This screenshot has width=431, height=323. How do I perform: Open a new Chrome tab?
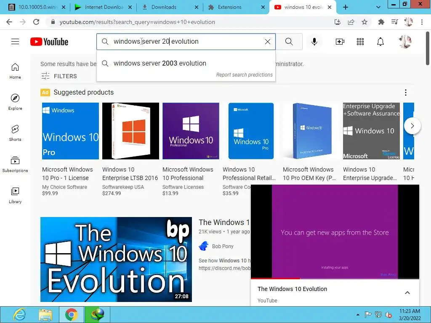346,8
